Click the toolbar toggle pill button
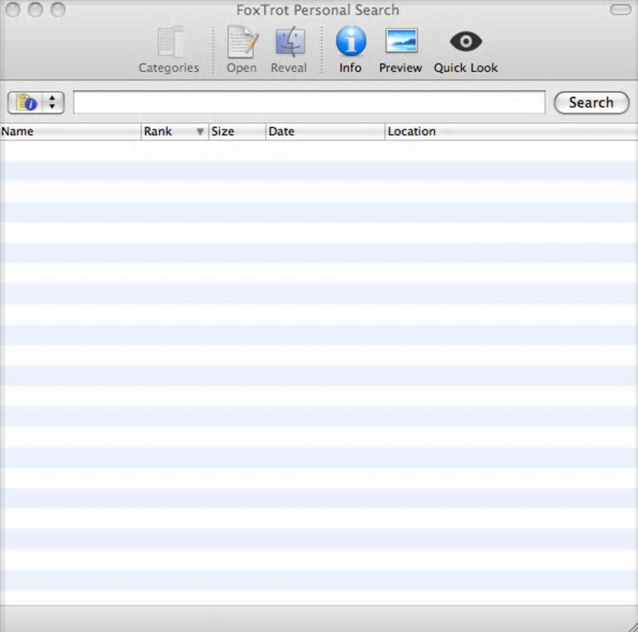The width and height of the screenshot is (638, 632). point(620,9)
